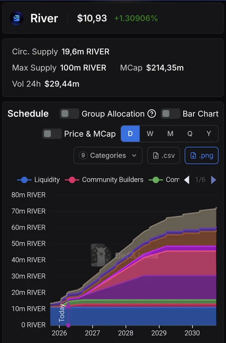The width and height of the screenshot is (226, 343).
Task: Click the 2029 x-axis label
Action: (159, 333)
